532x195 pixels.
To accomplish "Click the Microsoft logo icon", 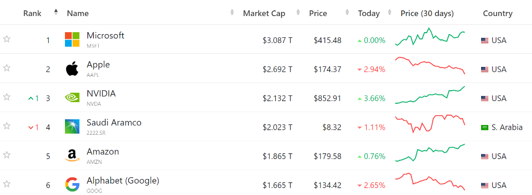I will 72,39.
